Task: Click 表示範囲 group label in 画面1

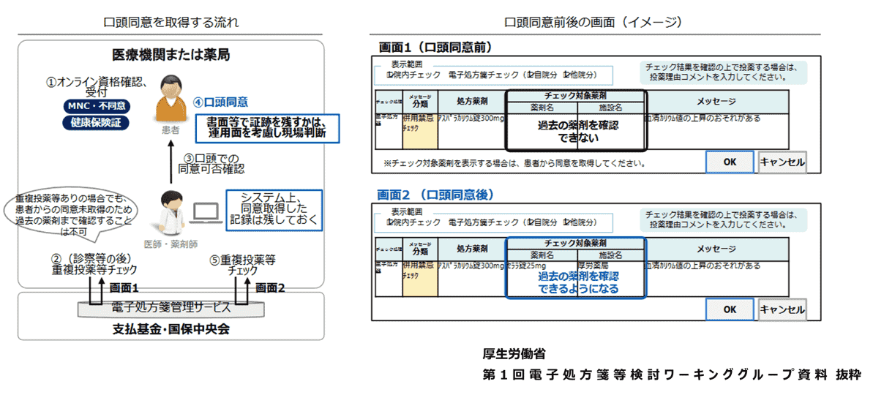Action: [408, 64]
